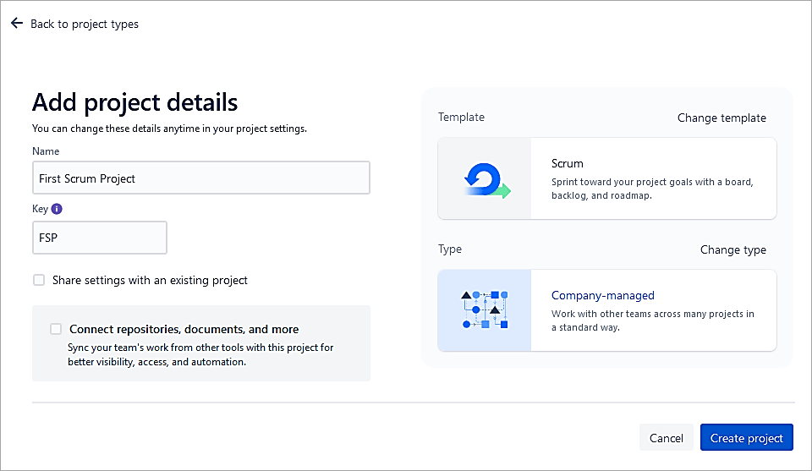The image size is (812, 471).
Task: Click the back arrow icon
Action: click(17, 24)
